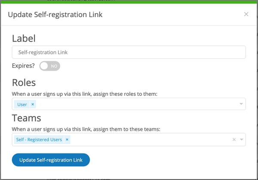Toggle the Expires switch on
Screen dimensions: 258x180
click(50, 66)
